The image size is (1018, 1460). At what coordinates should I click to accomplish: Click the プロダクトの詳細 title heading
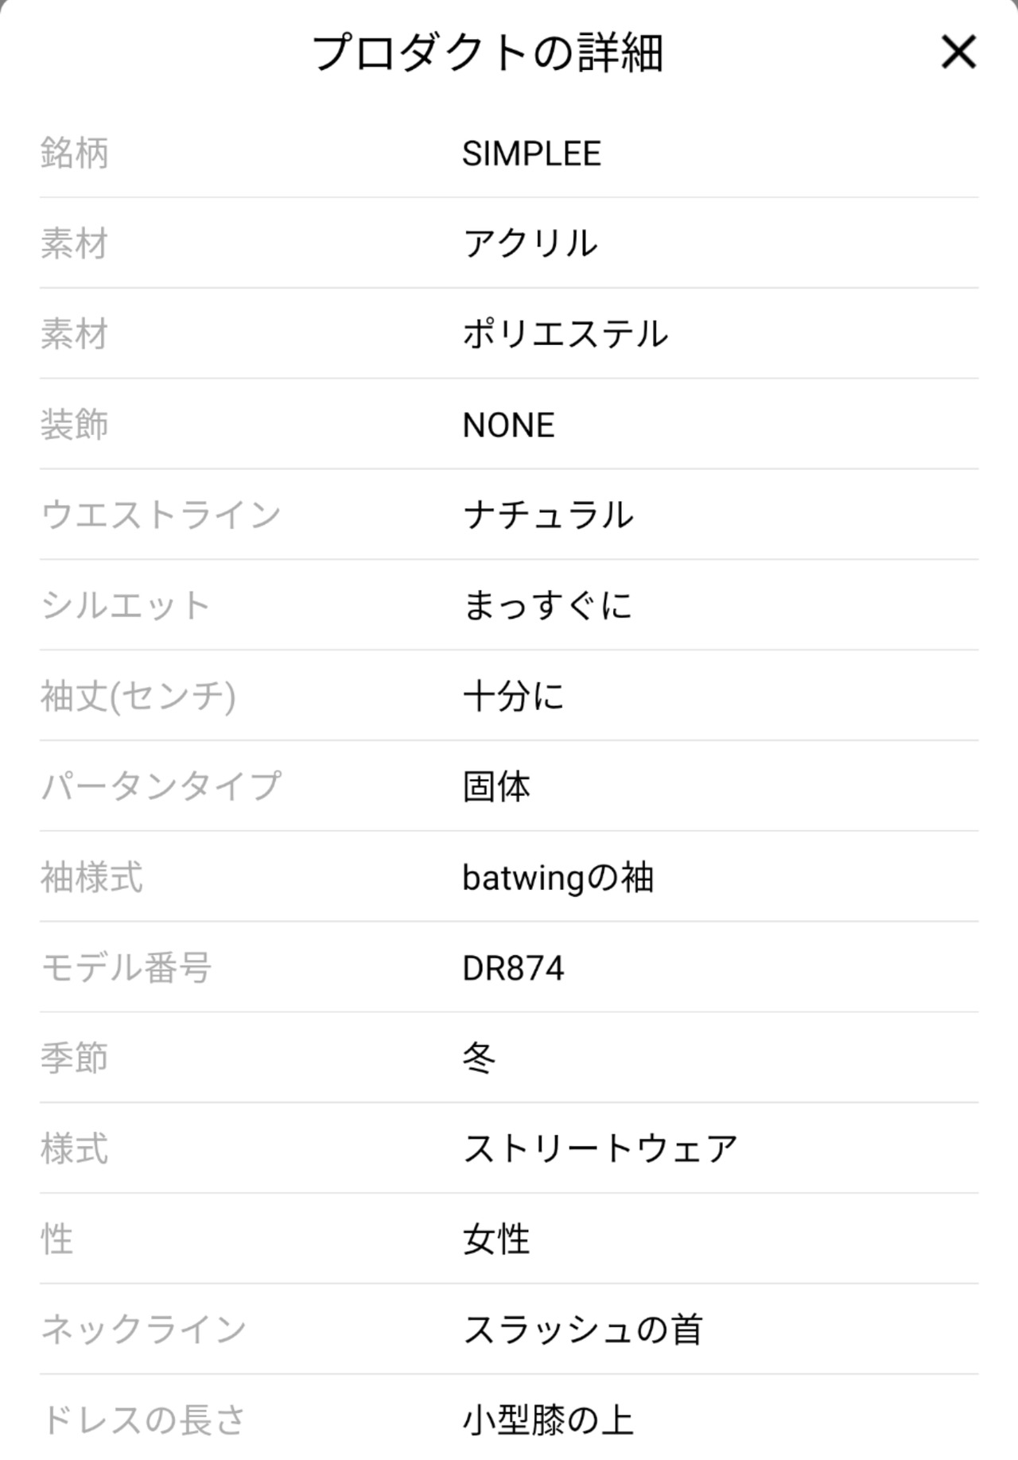click(x=488, y=53)
